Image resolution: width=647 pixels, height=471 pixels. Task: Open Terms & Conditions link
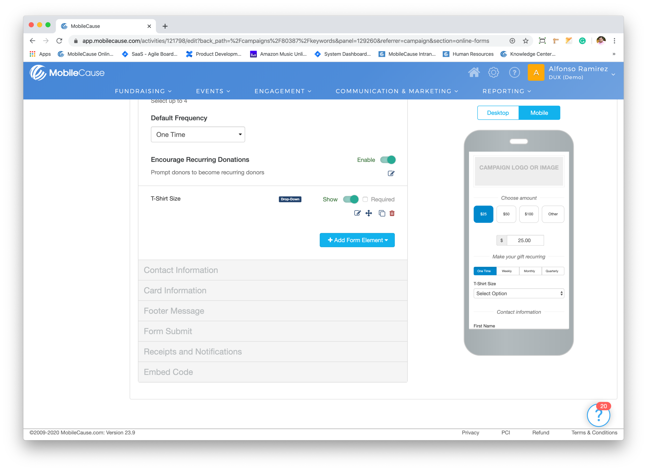pos(594,433)
